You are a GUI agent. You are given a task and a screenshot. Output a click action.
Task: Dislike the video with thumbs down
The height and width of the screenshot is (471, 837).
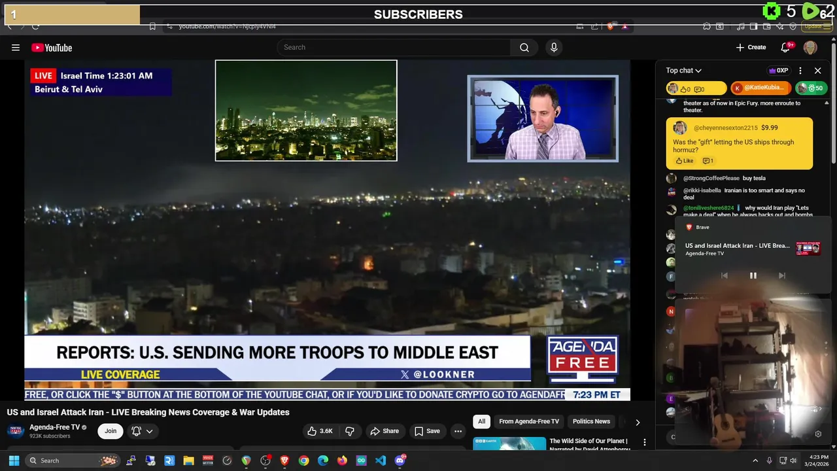coord(350,431)
